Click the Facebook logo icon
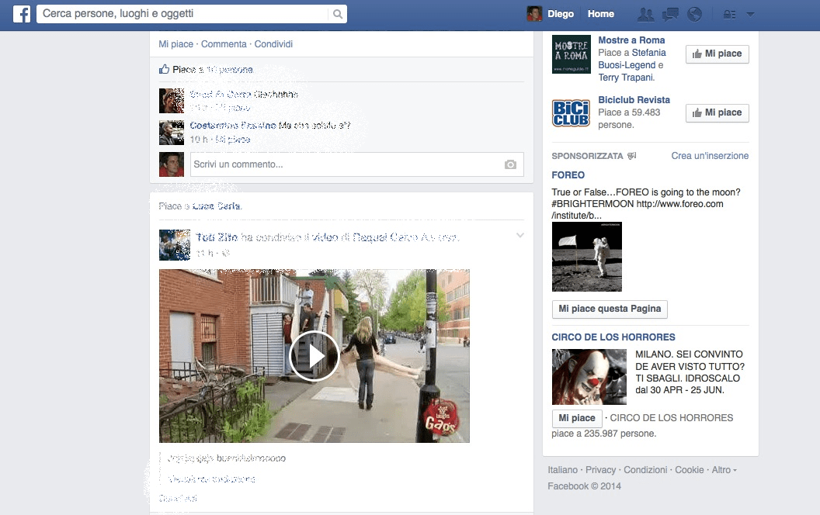820x515 pixels. point(21,14)
